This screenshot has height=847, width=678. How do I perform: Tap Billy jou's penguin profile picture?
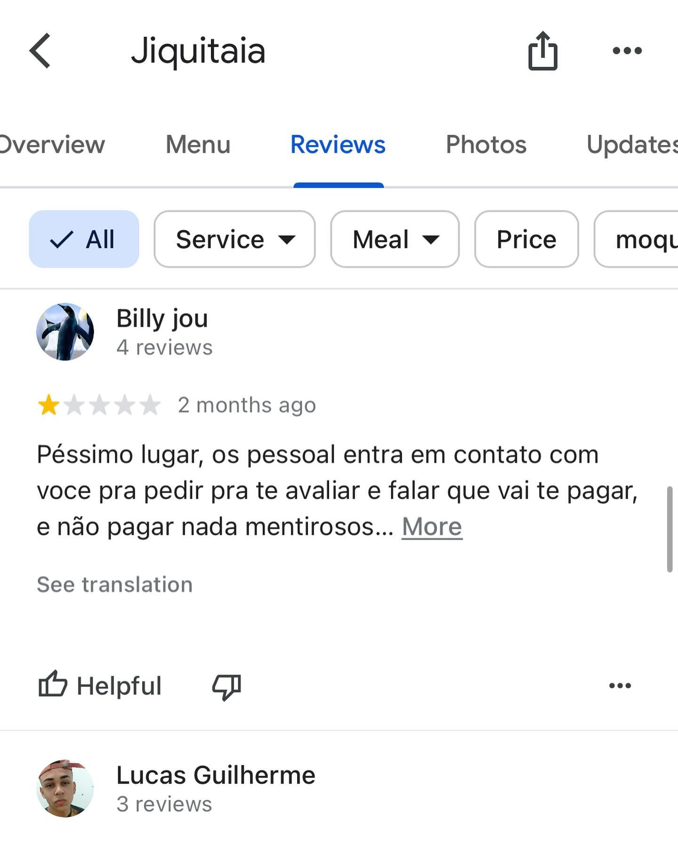point(65,332)
